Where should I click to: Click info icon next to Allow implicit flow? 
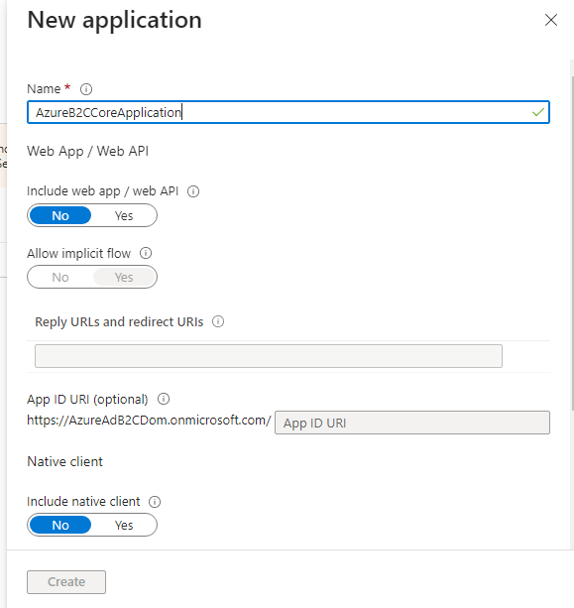tap(146, 253)
